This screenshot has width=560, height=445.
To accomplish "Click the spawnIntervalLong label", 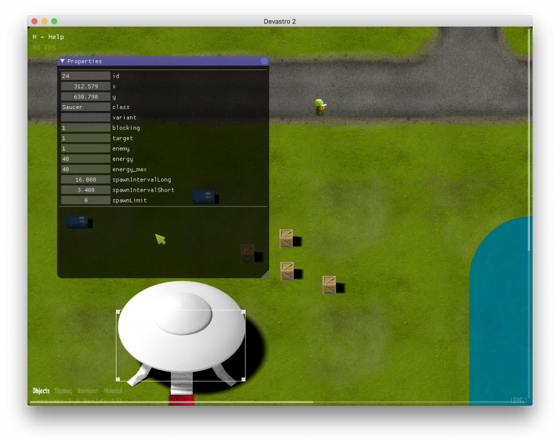I will tap(142, 180).
